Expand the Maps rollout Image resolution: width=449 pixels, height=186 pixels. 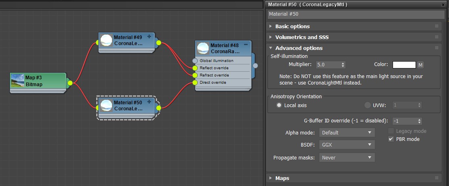point(282,178)
